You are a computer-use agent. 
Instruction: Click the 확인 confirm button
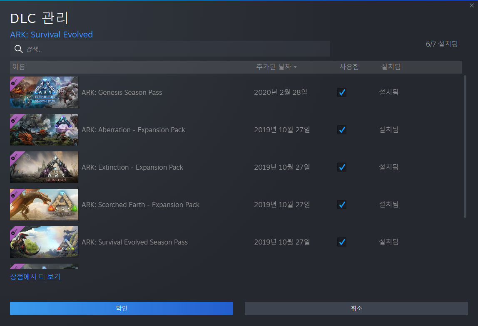[x=122, y=309]
